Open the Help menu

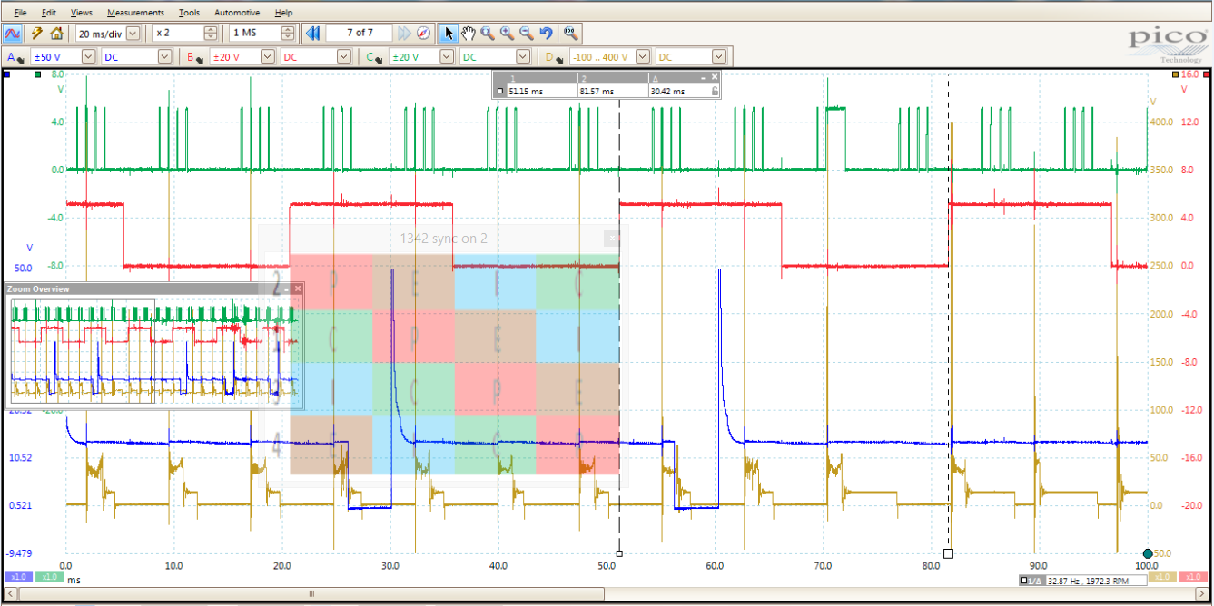point(283,13)
